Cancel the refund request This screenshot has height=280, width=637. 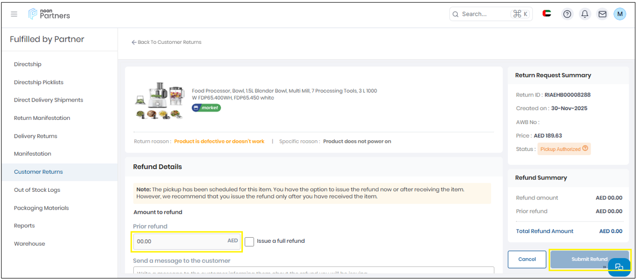point(527,259)
